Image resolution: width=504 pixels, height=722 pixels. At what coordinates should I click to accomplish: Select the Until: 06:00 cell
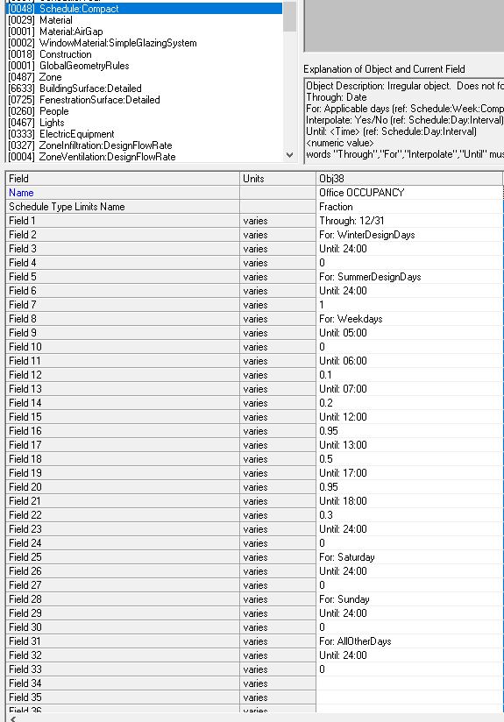409,361
